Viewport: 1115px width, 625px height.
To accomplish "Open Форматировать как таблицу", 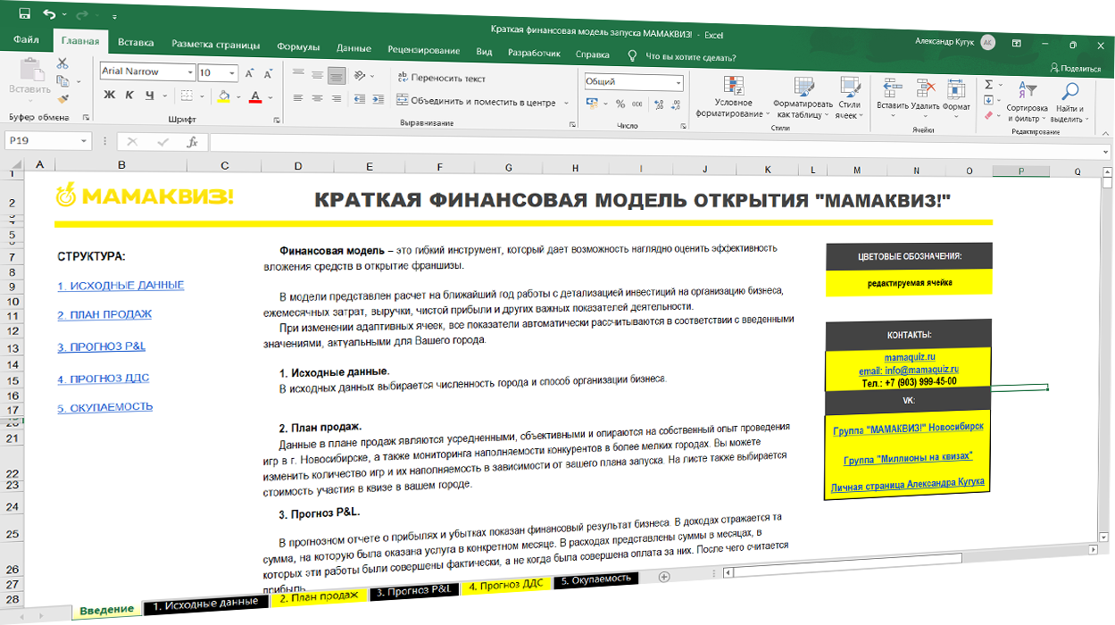I will (x=803, y=97).
